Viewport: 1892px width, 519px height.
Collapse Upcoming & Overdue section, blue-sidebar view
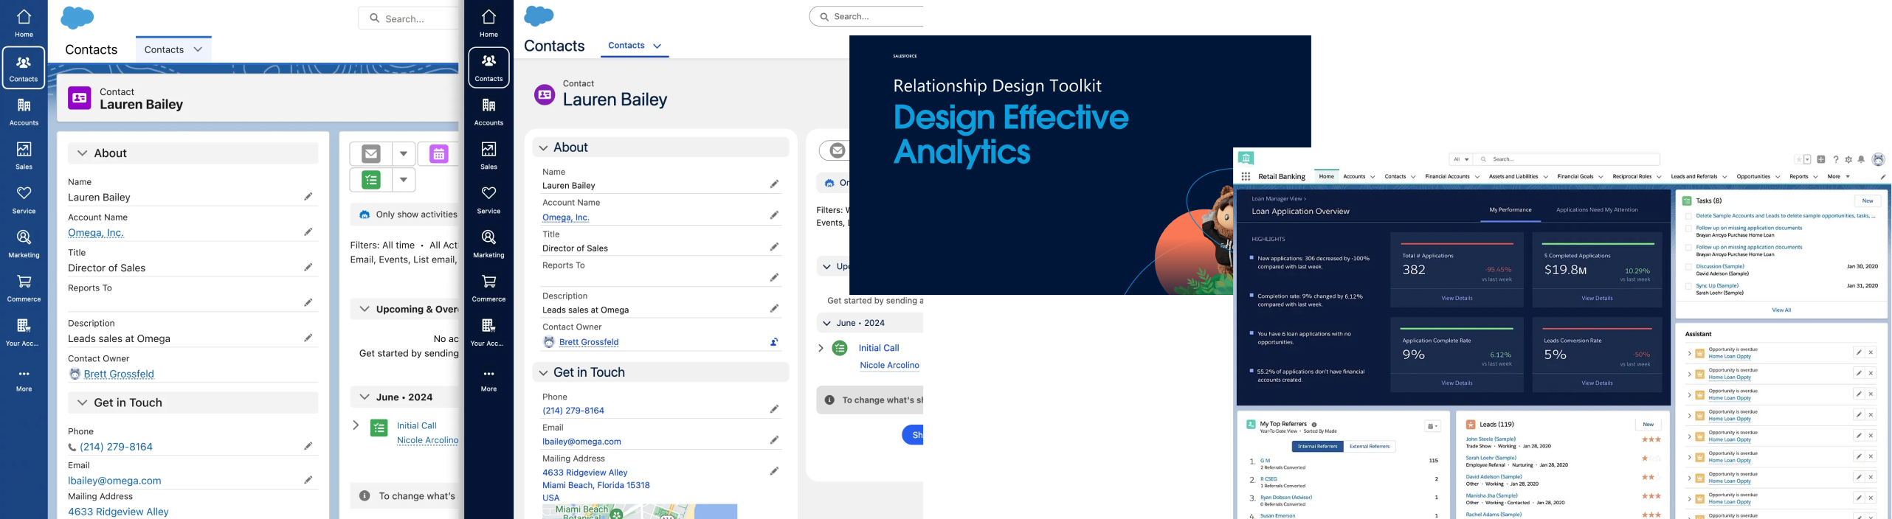(365, 309)
